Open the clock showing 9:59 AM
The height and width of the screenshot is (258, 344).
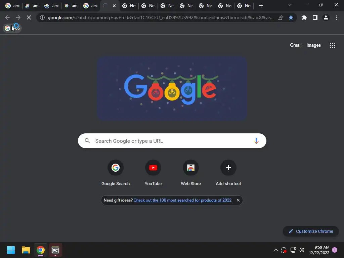319,250
